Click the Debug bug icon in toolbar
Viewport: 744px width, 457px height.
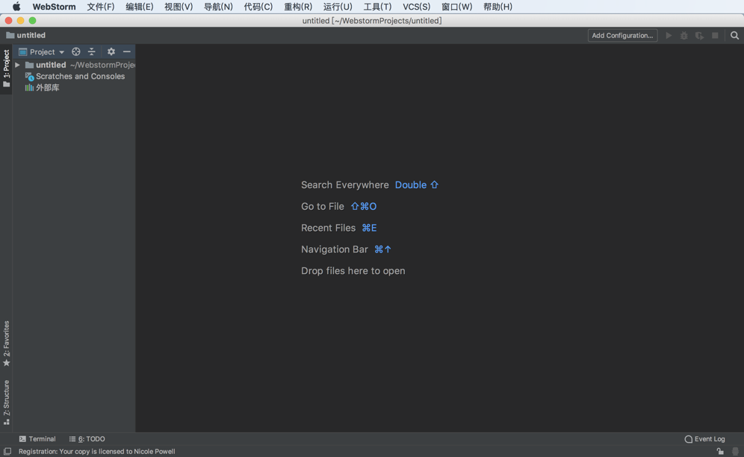(x=683, y=36)
